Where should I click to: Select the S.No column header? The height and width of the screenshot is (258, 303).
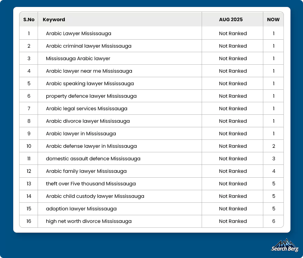29,19
